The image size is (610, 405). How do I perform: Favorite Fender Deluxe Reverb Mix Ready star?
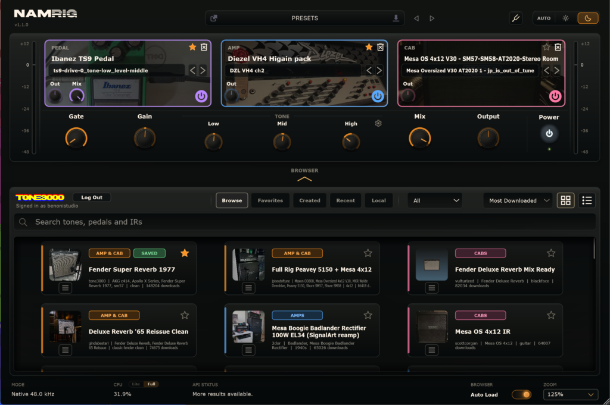click(x=551, y=253)
